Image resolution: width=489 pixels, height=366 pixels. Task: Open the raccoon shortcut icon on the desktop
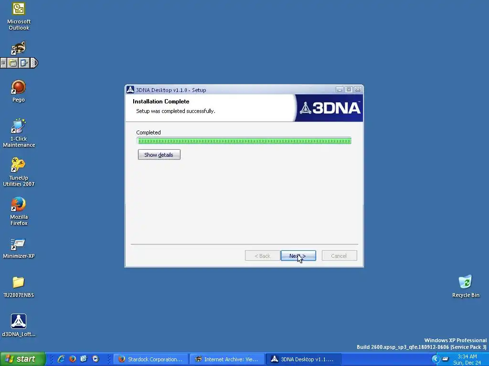tap(19, 48)
